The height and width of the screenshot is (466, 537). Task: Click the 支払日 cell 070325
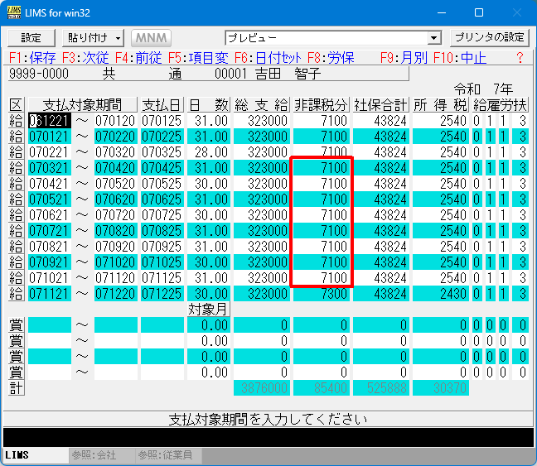(x=162, y=152)
